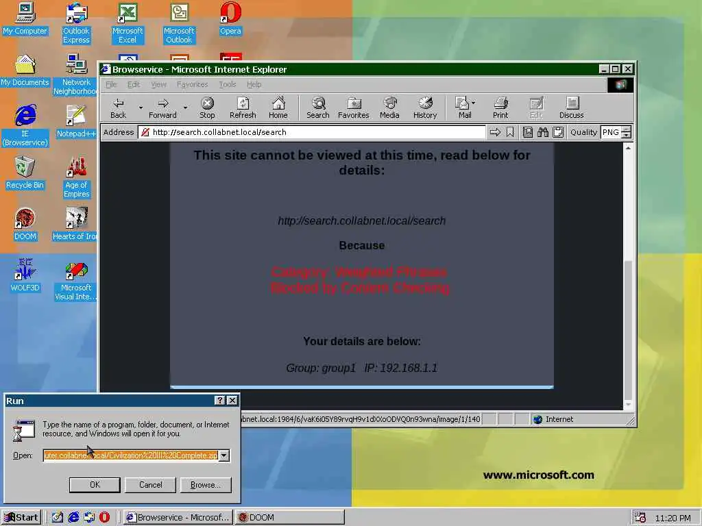Viewport: 702px width, 526px height.
Task: Open Network Neighborhood desktop icon
Action: click(x=76, y=75)
